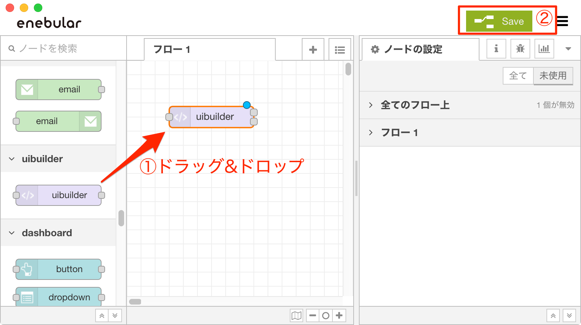Open the debug messages bug icon

click(520, 49)
